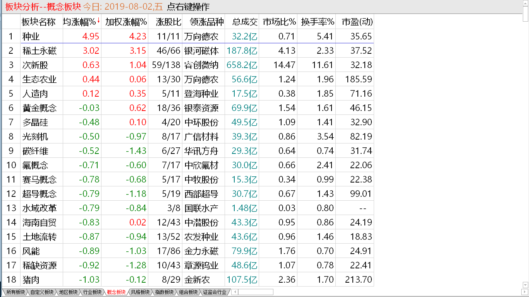Switch to the 风格板块 tab

[x=140, y=292]
